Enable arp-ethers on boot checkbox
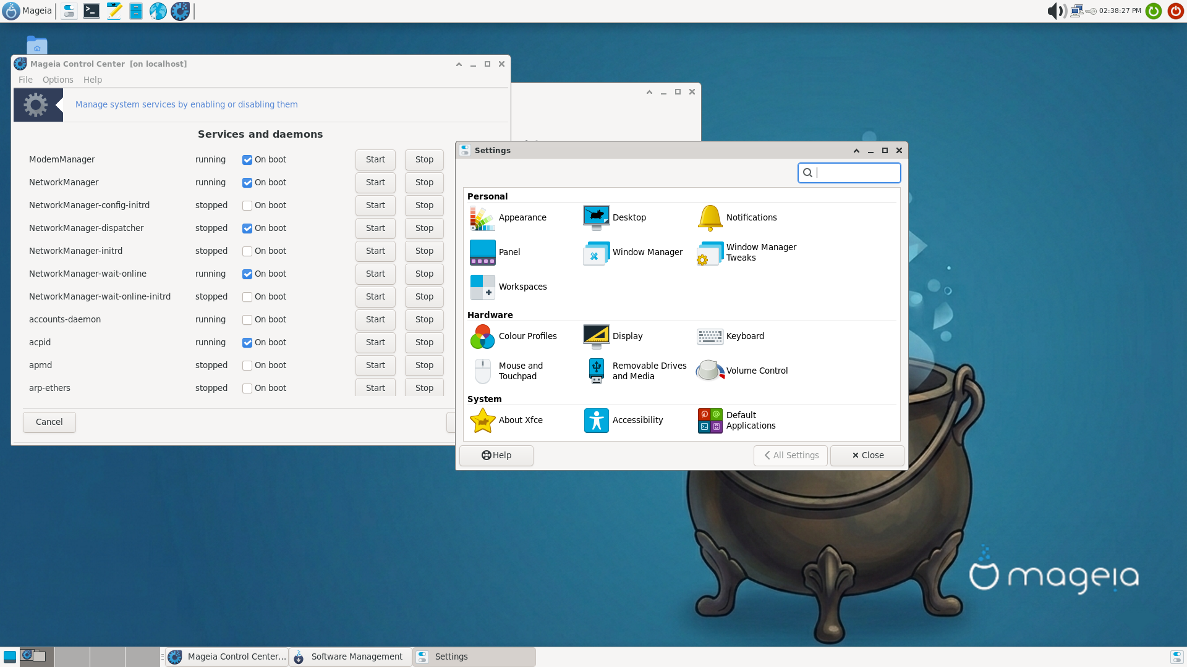The image size is (1187, 667). [247, 388]
